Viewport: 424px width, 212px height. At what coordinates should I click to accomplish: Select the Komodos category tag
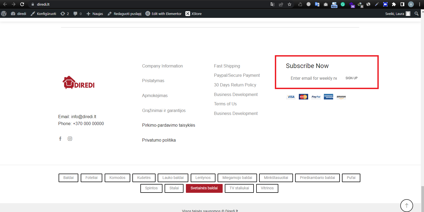117,178
